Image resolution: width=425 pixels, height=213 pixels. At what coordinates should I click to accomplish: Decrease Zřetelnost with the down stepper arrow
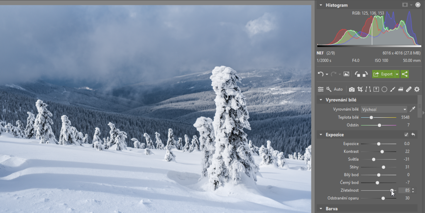click(x=413, y=192)
